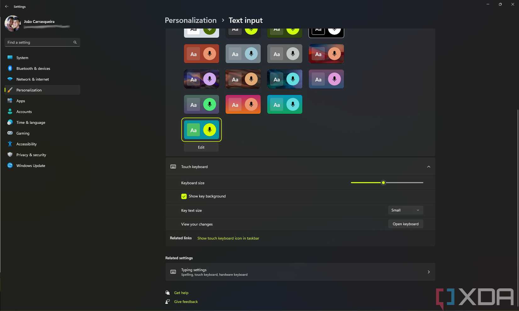Click the Privacy & security shield icon
The width and height of the screenshot is (519, 311).
coord(10,155)
